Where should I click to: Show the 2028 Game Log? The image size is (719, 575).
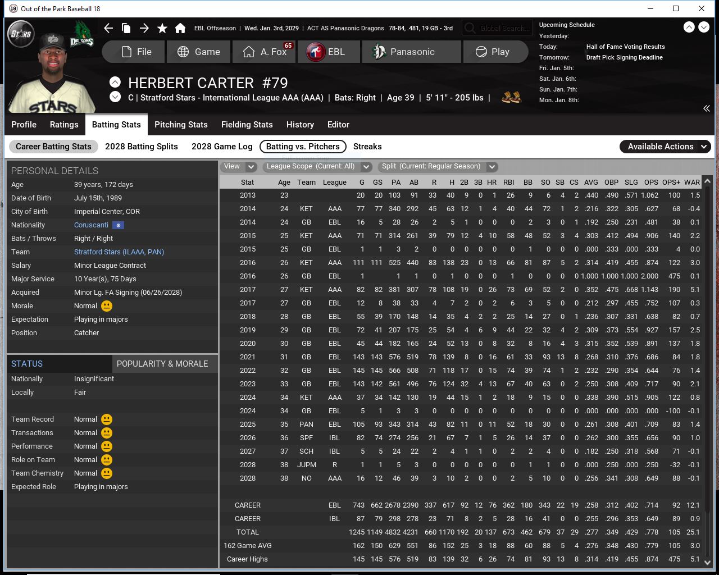click(222, 147)
